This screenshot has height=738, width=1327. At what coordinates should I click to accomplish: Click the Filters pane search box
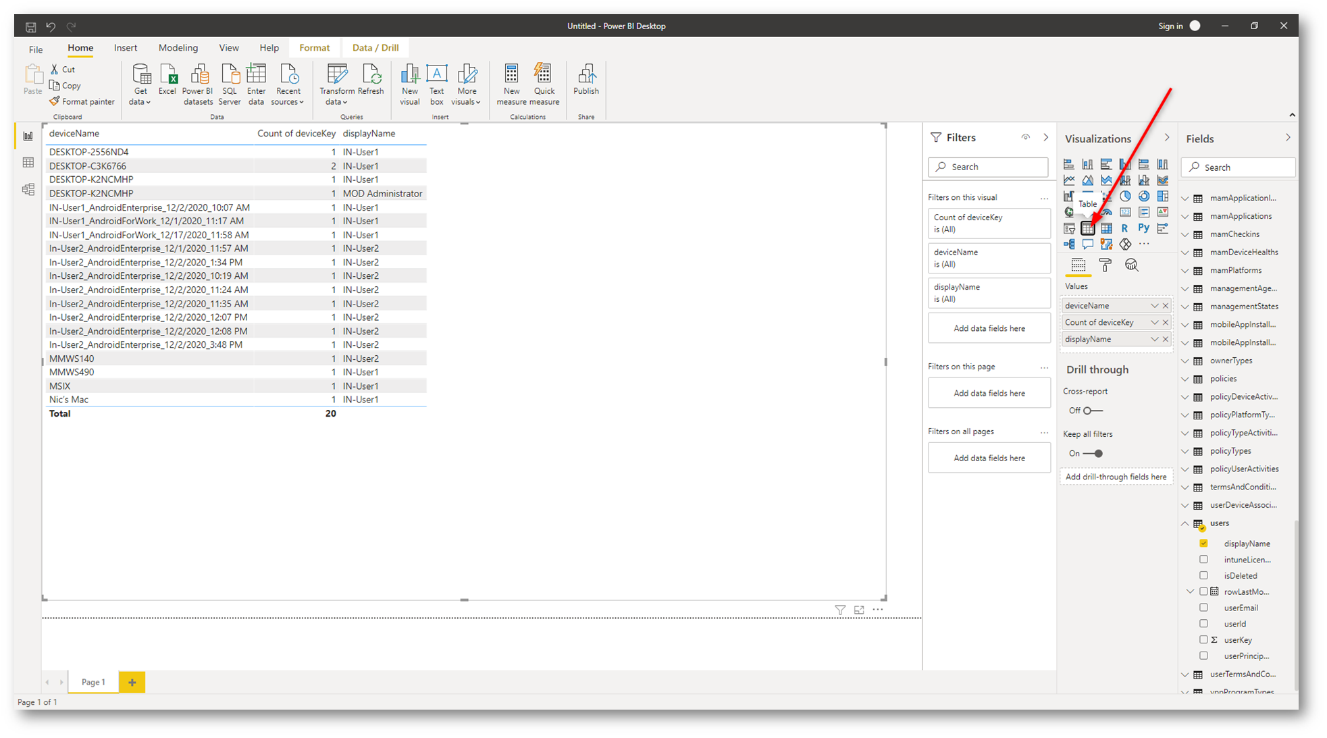988,167
